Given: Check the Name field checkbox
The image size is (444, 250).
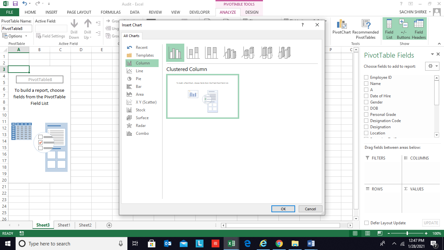Looking at the screenshot, I should [x=366, y=84].
